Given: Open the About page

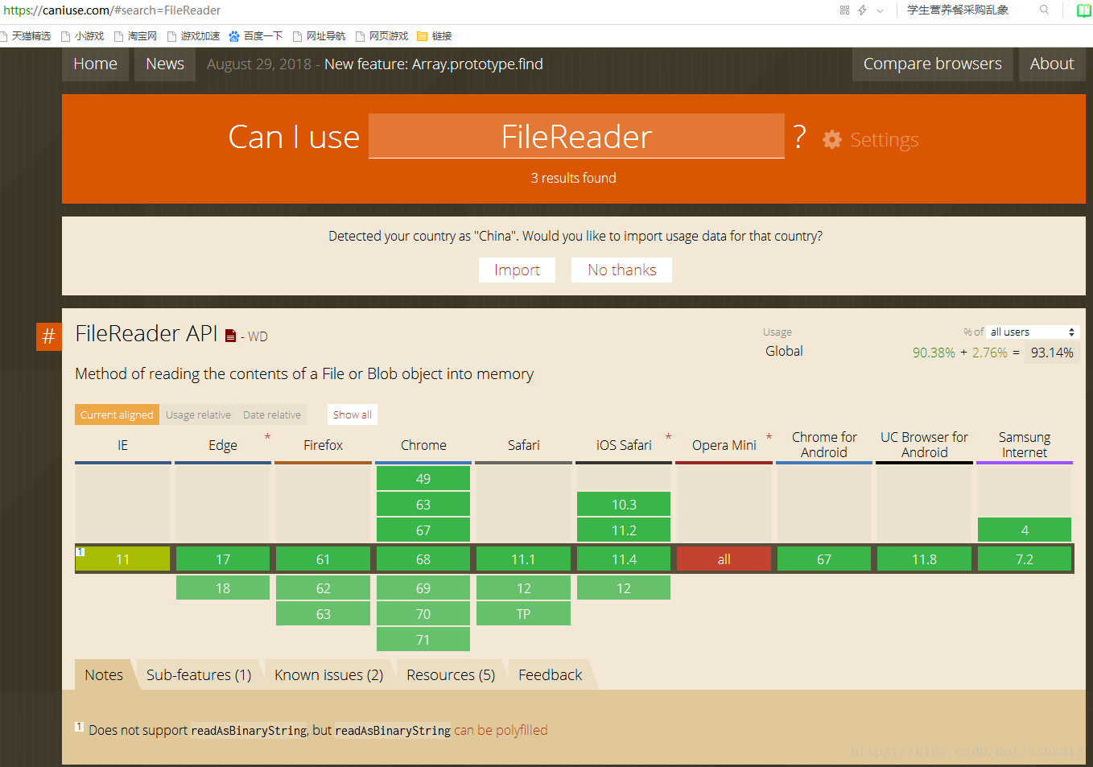Looking at the screenshot, I should coord(1052,64).
